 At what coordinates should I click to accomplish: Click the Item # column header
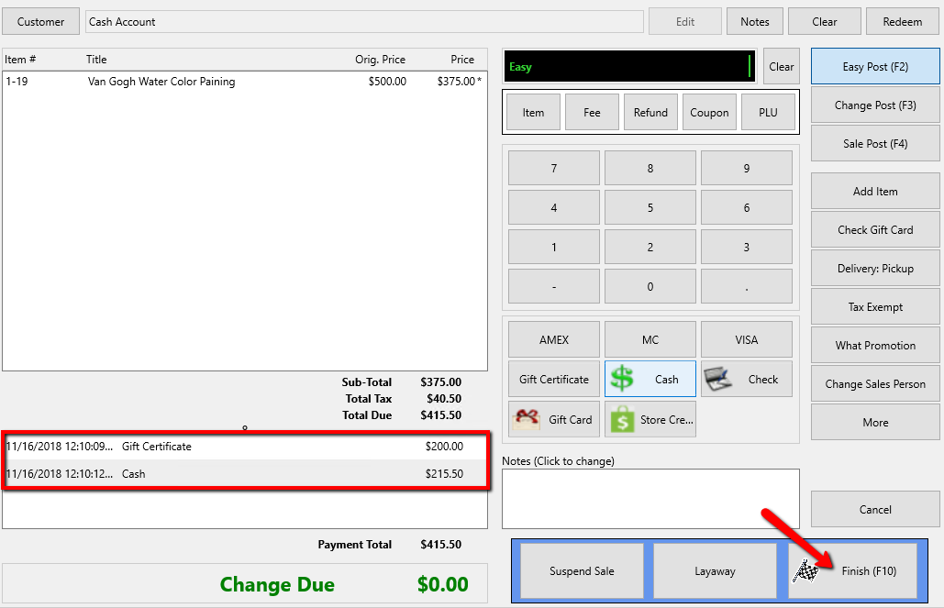coord(20,60)
